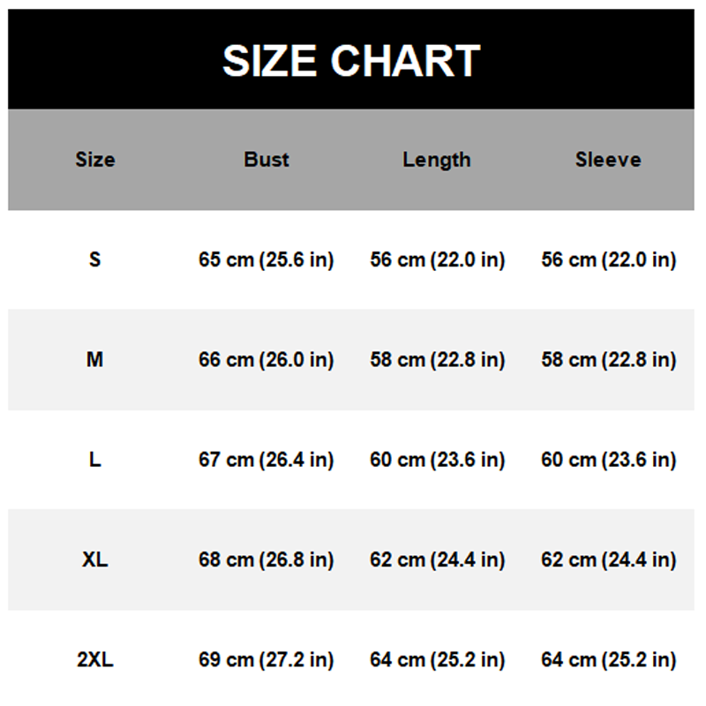Click the SIZE CHART title
This screenshot has width=706, height=706.
[351, 61]
